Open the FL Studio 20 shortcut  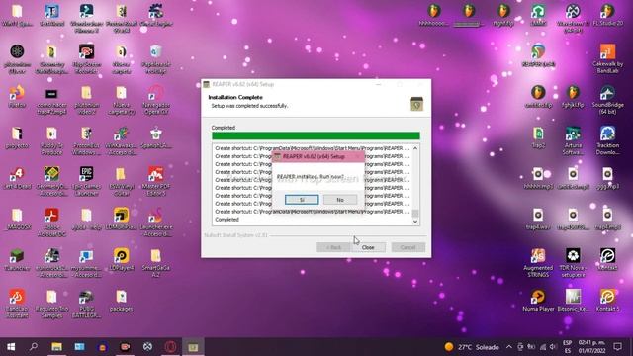tap(607, 15)
